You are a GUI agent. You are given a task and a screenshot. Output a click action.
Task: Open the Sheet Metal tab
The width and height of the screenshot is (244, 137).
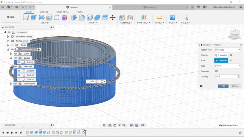[x=63, y=12]
